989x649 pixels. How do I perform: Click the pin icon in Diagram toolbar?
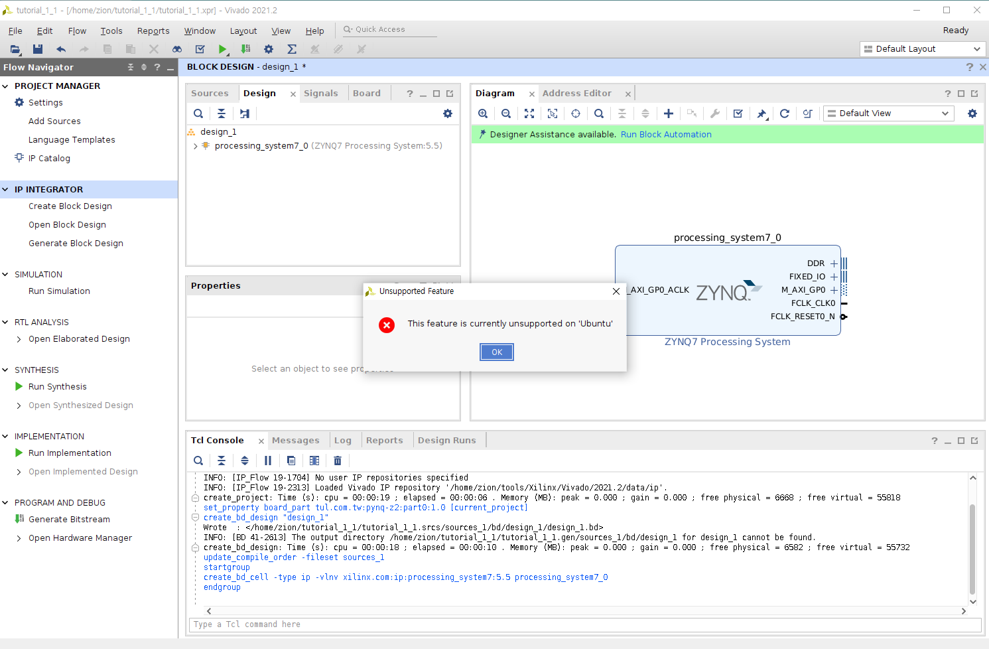[762, 113]
